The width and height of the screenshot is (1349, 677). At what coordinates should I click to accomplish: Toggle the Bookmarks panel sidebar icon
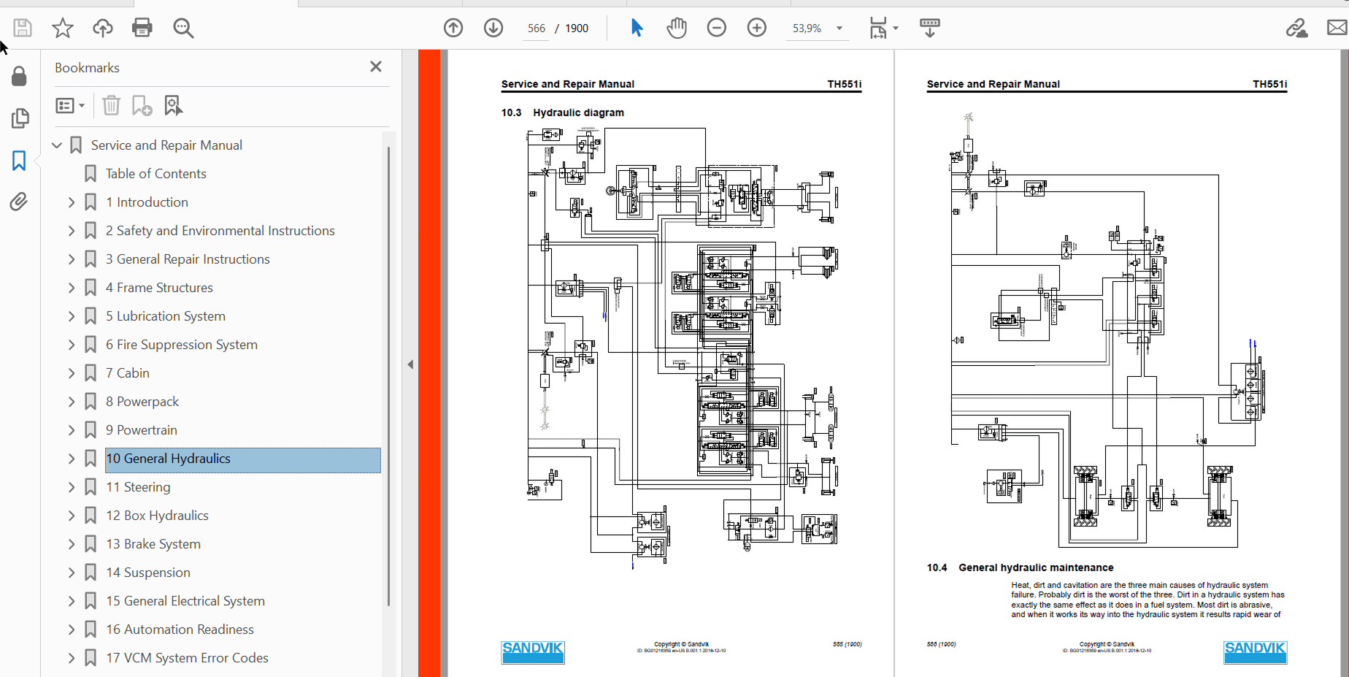(x=19, y=161)
